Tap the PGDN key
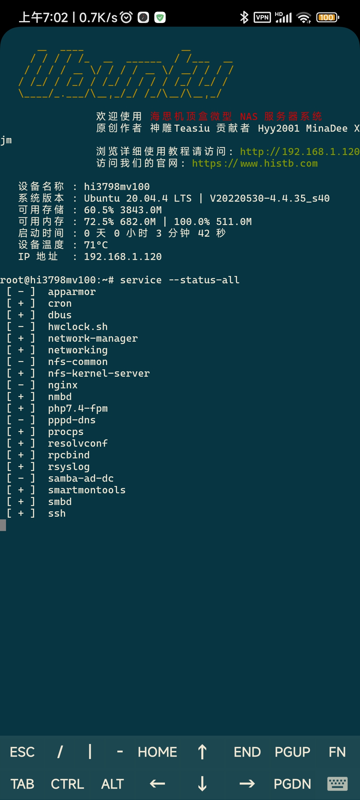 coord(292,784)
